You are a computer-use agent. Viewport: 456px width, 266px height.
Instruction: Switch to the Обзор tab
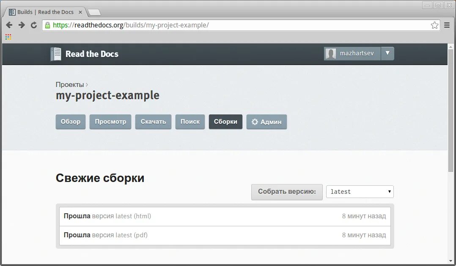coord(71,122)
